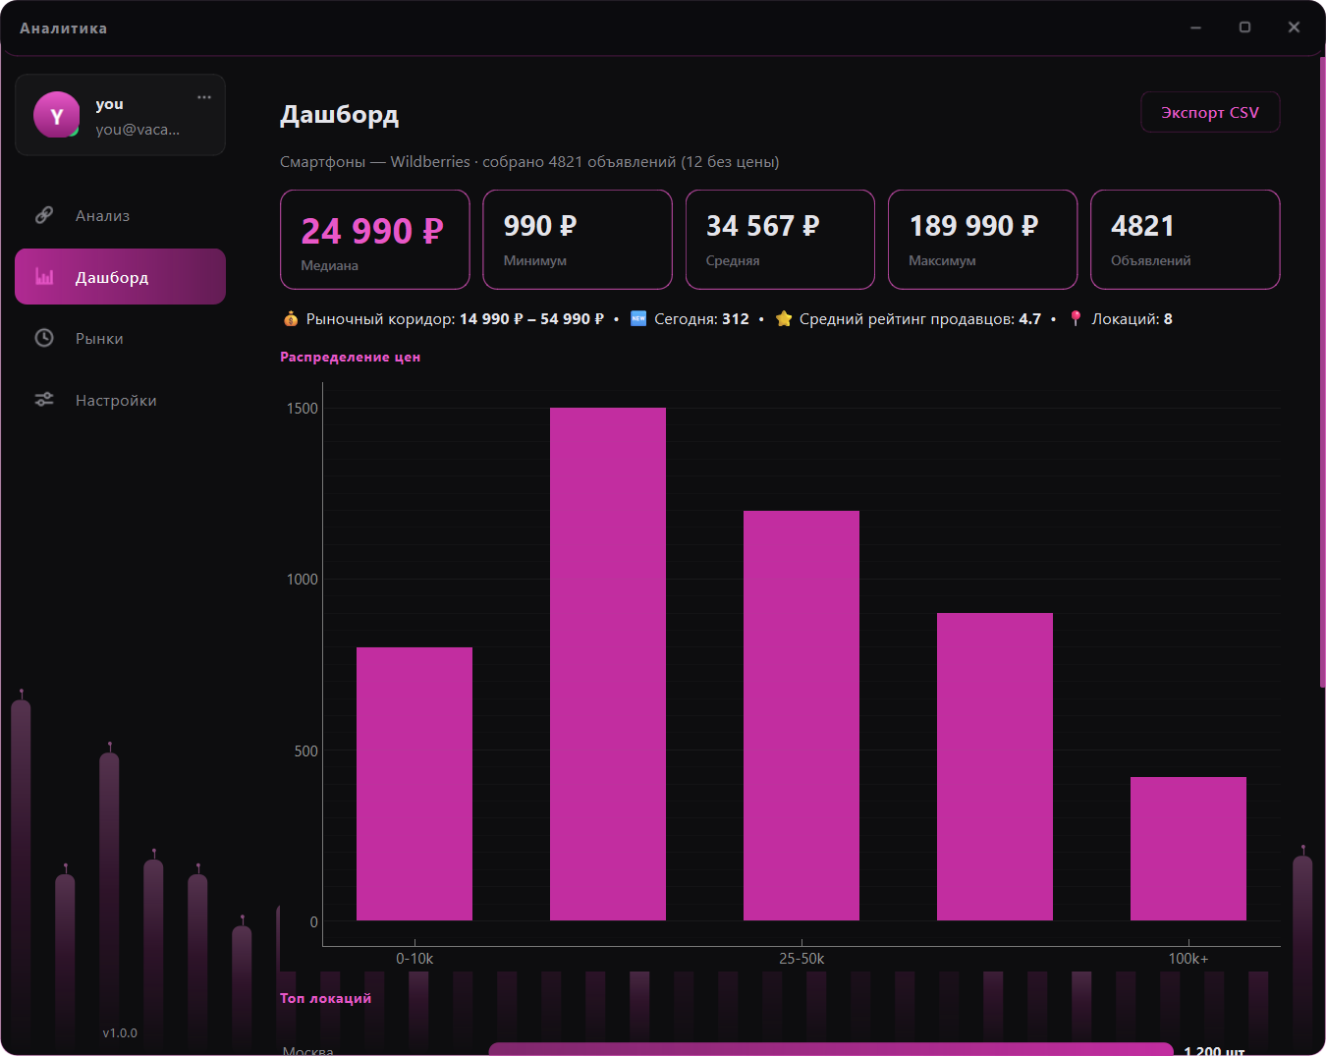Click the Дашборд bar-chart icon
The width and height of the screenshot is (1326, 1056).
click(x=44, y=277)
